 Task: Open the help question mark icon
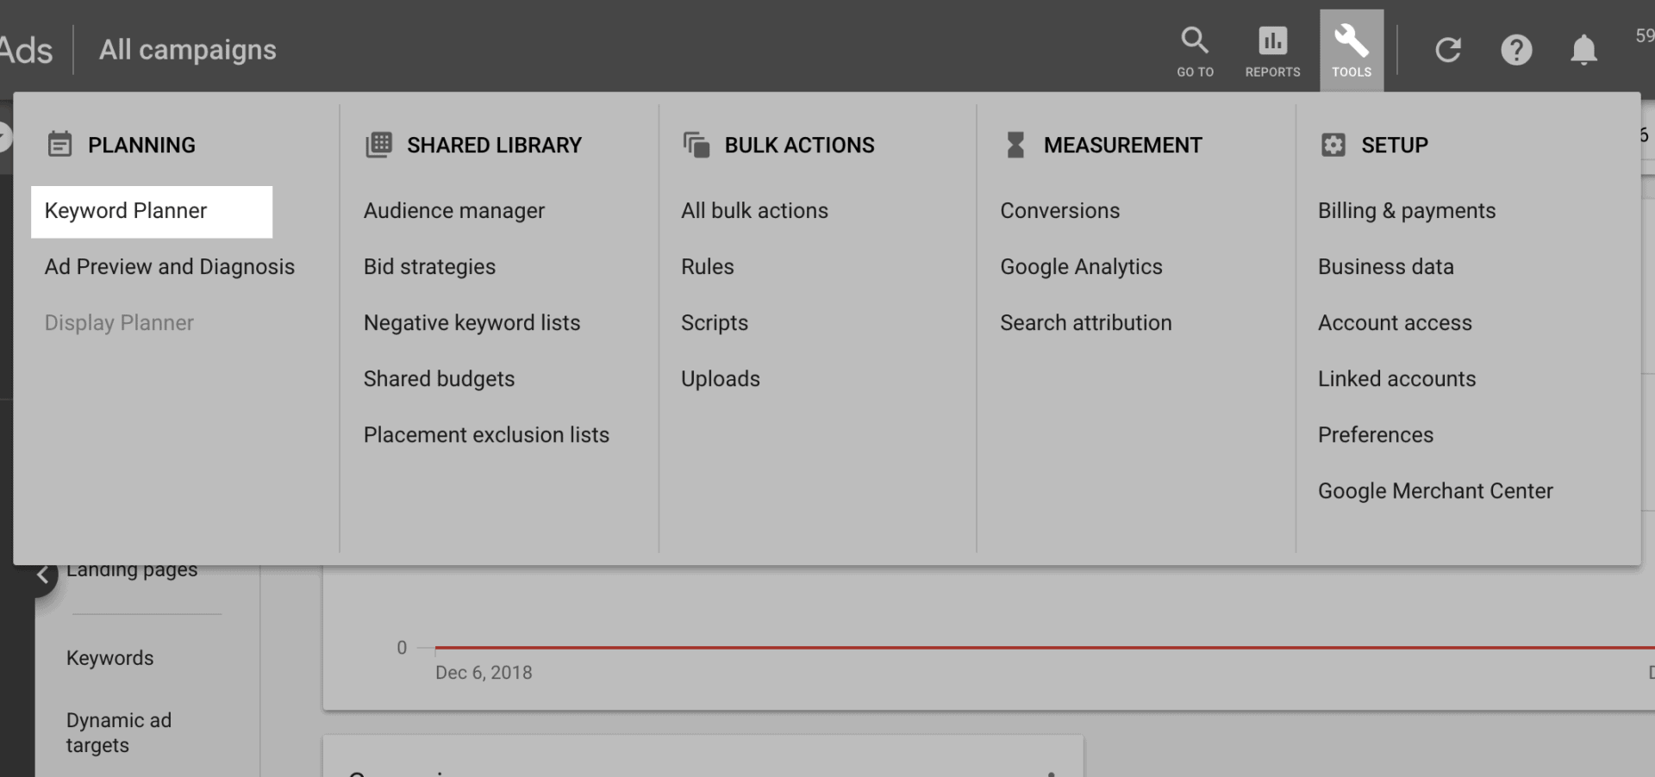tap(1517, 50)
